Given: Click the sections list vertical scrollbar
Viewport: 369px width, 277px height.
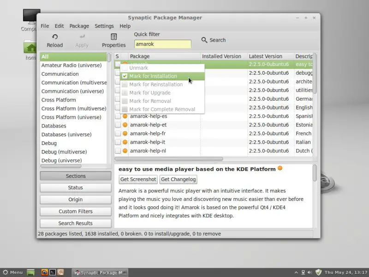Looking at the screenshot, I should point(109,57).
